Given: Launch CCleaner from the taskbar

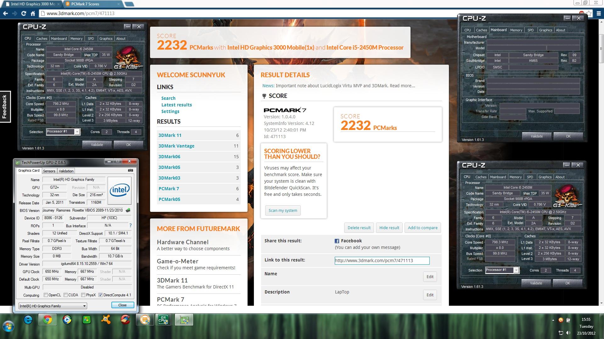Looking at the screenshot, I should point(126,320).
